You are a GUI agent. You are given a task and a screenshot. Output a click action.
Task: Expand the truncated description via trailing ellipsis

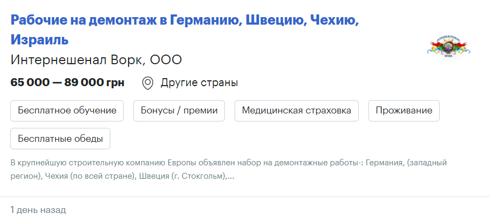tap(231, 176)
